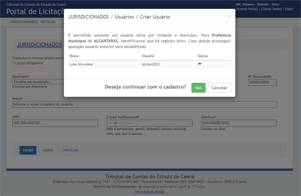
Task: Click the Acessar Portal link
Action: (247, 9)
